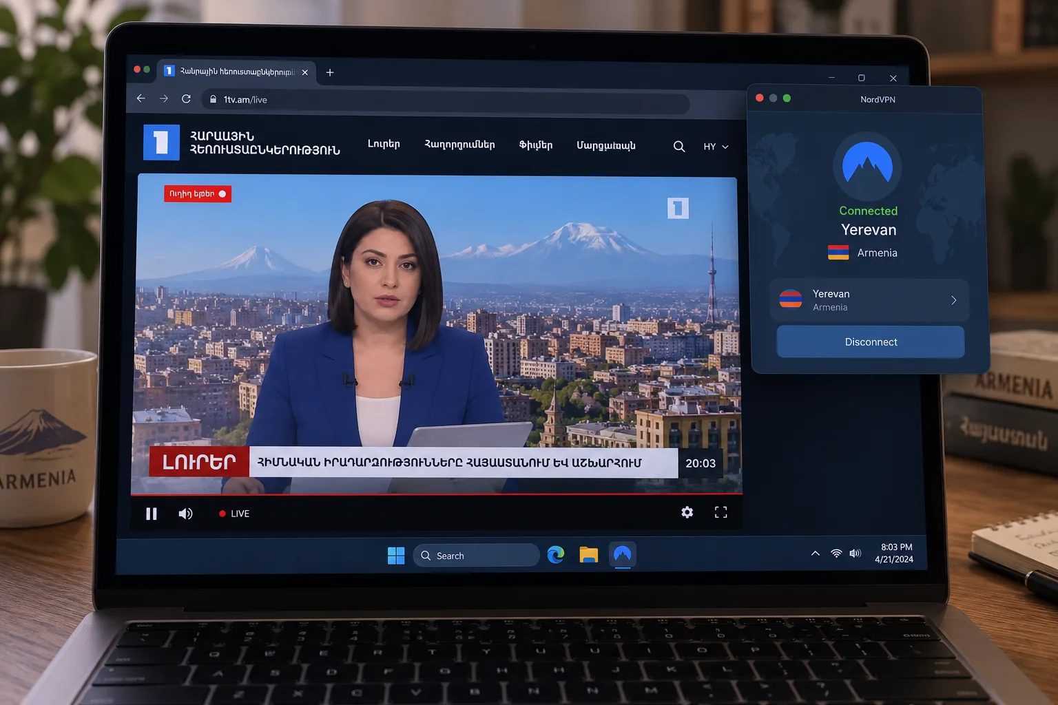Click the red live broadcast badge
1058x705 pixels.
coord(198,194)
